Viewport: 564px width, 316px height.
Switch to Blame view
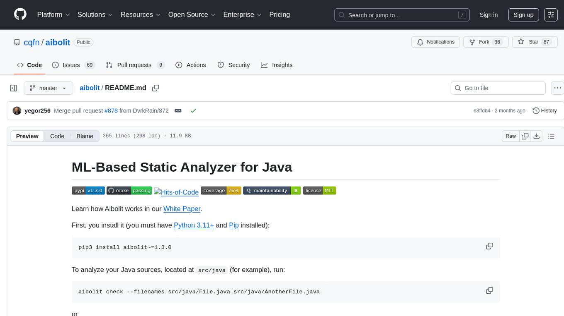(85, 136)
